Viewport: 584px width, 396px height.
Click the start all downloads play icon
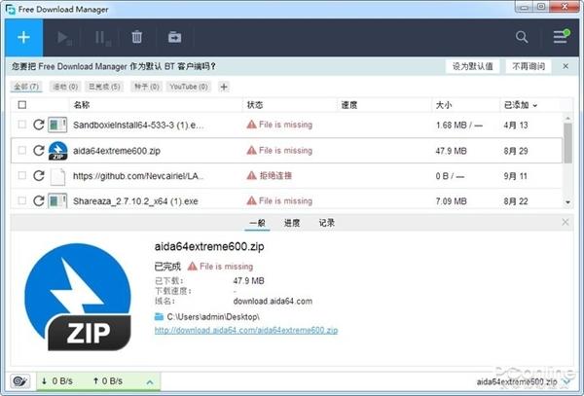[x=64, y=38]
